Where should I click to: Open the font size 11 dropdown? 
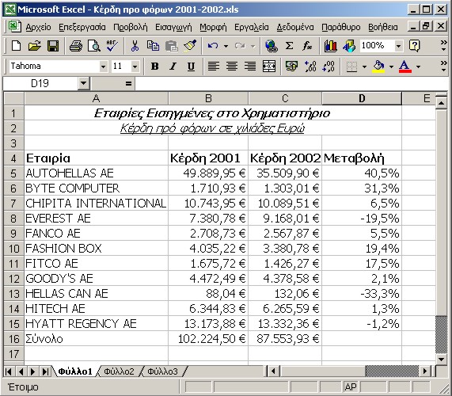click(x=135, y=67)
